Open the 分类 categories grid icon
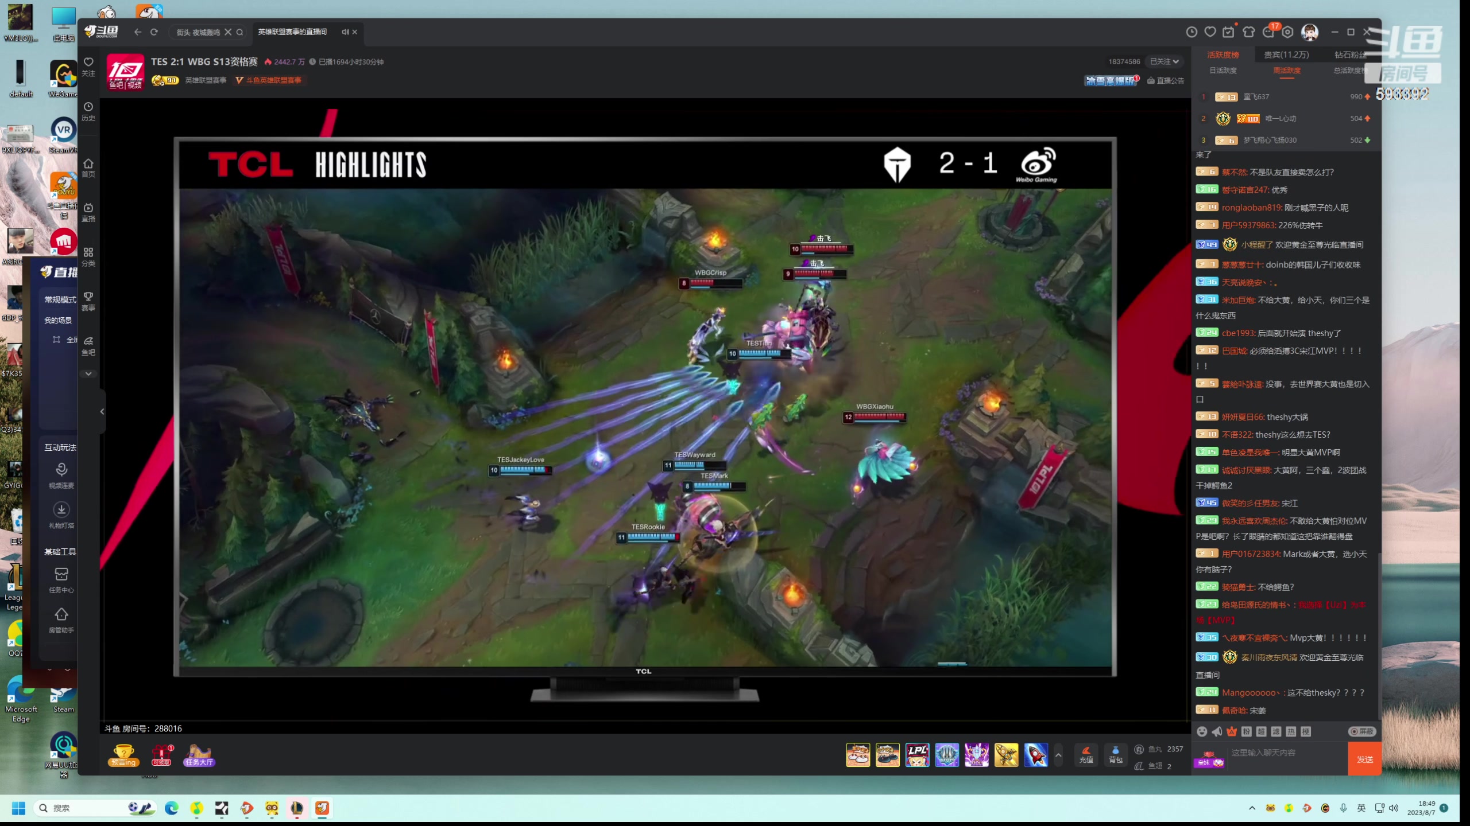1470x826 pixels. 88,257
